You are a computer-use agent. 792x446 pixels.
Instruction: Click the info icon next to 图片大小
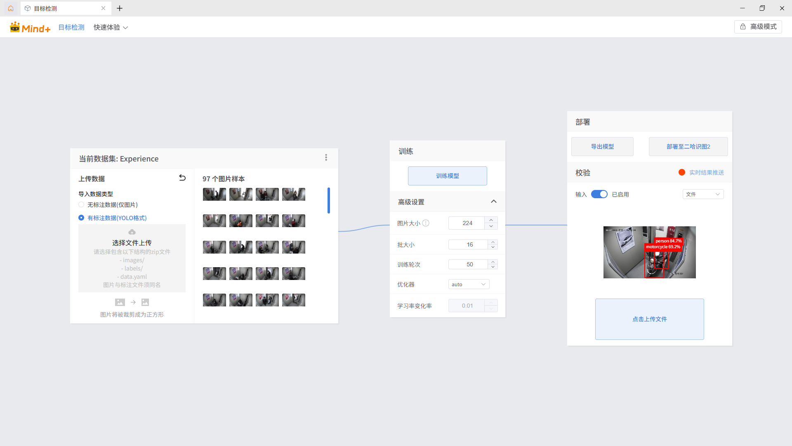tap(426, 223)
